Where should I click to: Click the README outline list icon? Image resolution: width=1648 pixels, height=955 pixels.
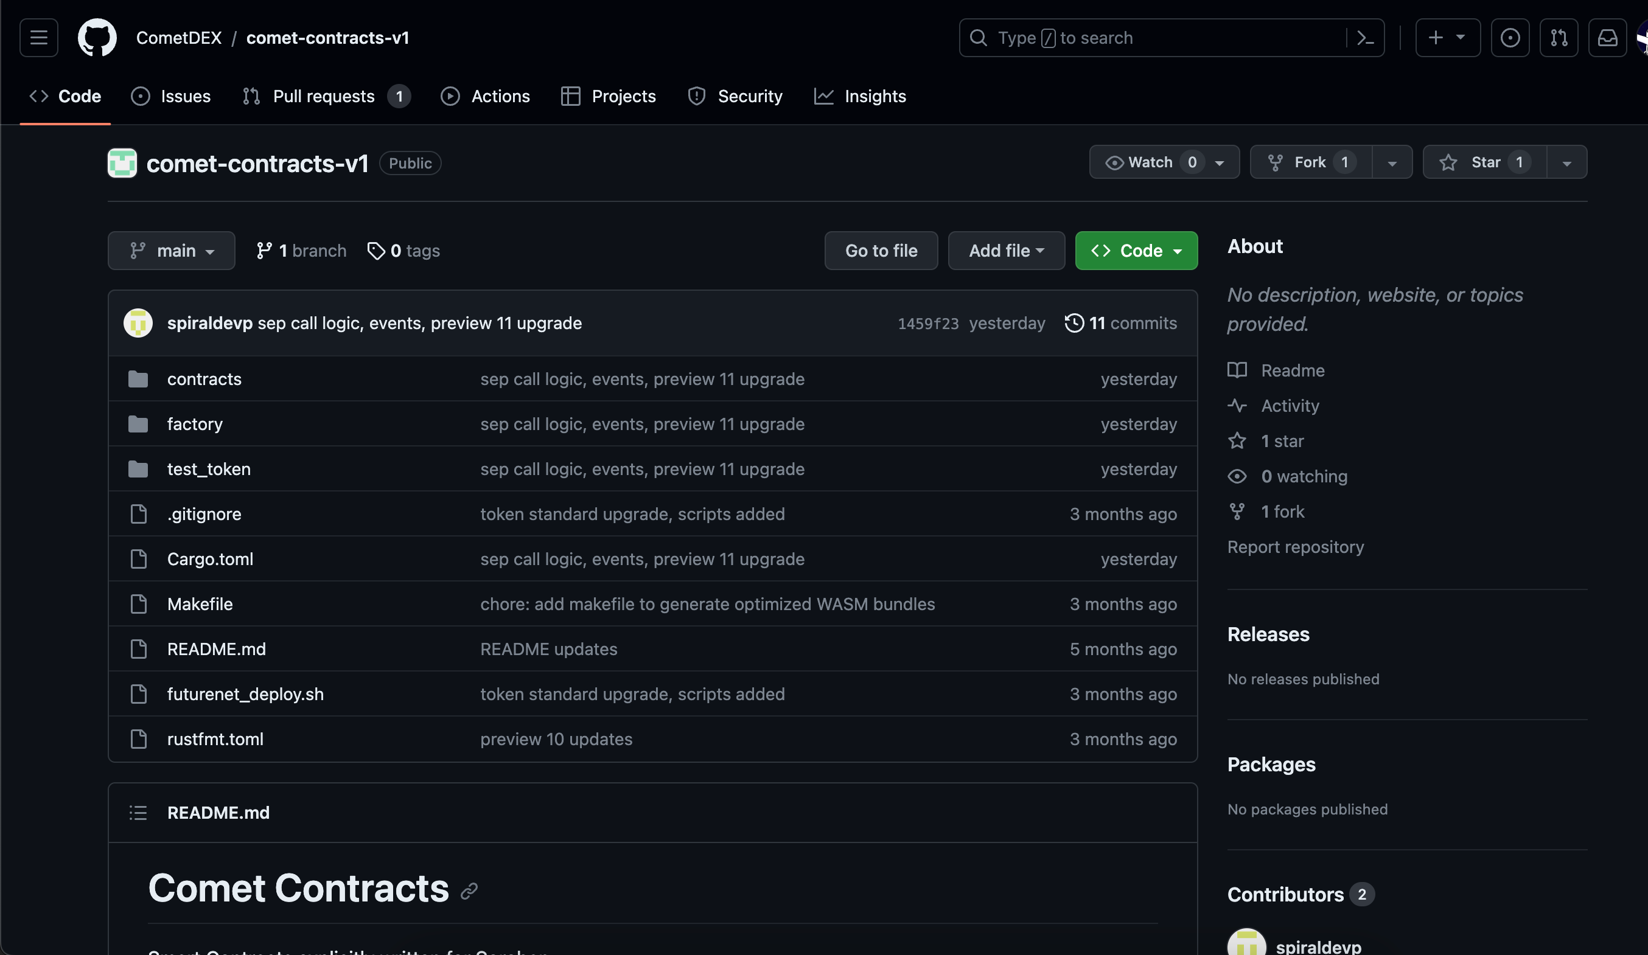coord(138,813)
